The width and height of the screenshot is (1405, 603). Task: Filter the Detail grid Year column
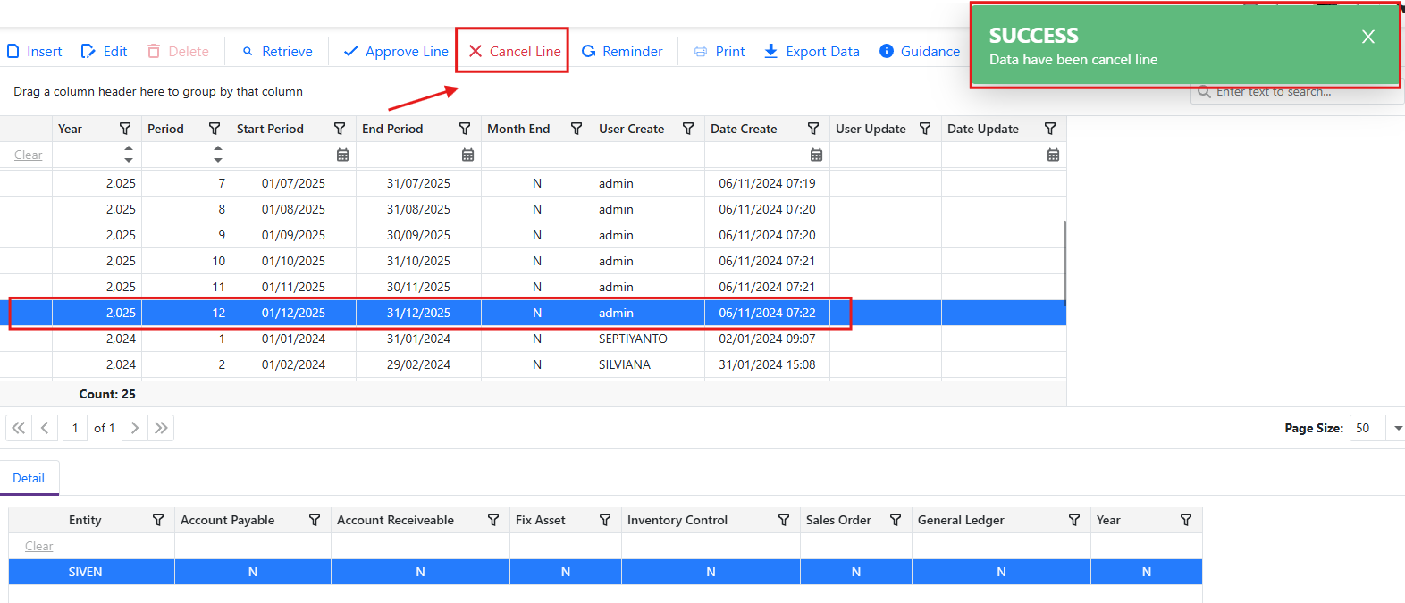coord(1186,520)
